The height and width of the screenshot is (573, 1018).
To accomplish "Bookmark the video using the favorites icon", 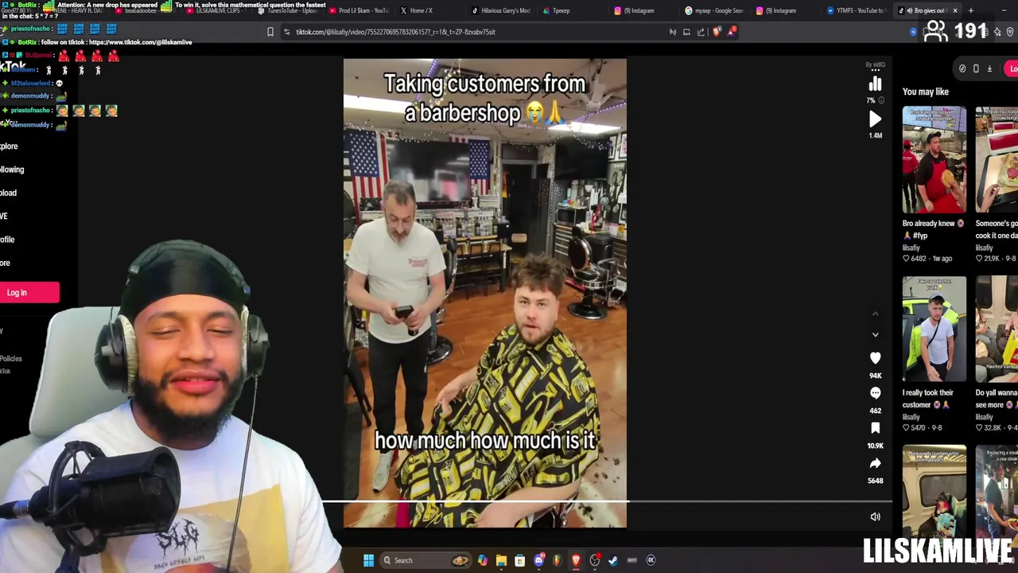I will pos(875,428).
